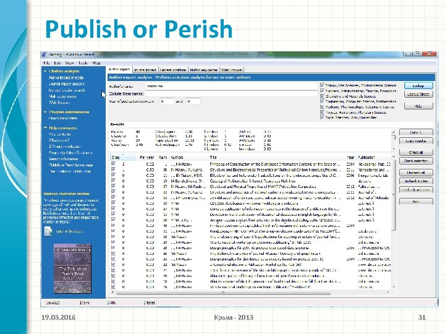Open General citation search in the sidebar
The image size is (445, 334).
point(67,90)
